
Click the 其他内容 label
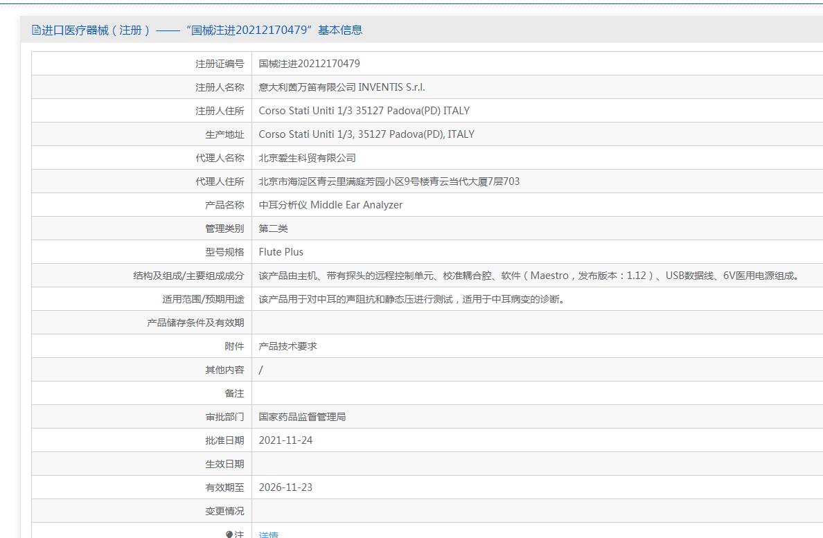tap(224, 370)
